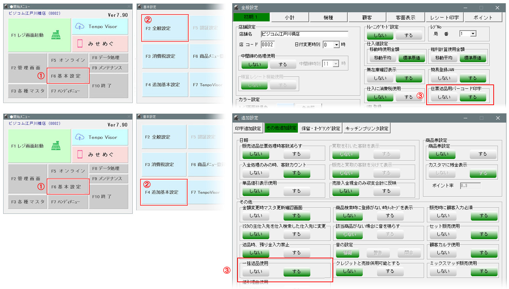
Task: Select the 保留・オーダリング設定 tab
Action: tap(321, 128)
